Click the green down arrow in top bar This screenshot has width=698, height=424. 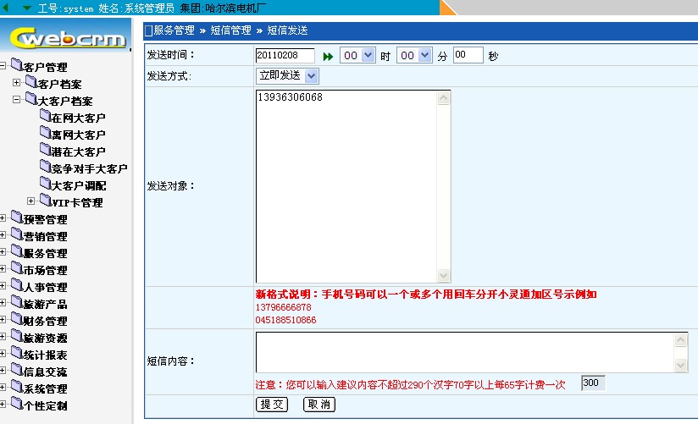27,8
